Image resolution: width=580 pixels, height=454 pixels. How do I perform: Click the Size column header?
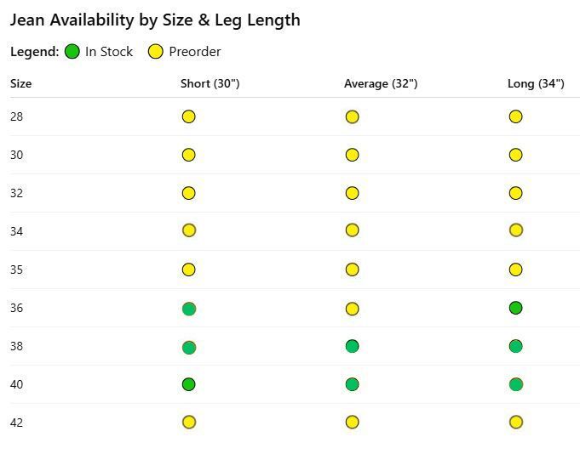click(20, 84)
